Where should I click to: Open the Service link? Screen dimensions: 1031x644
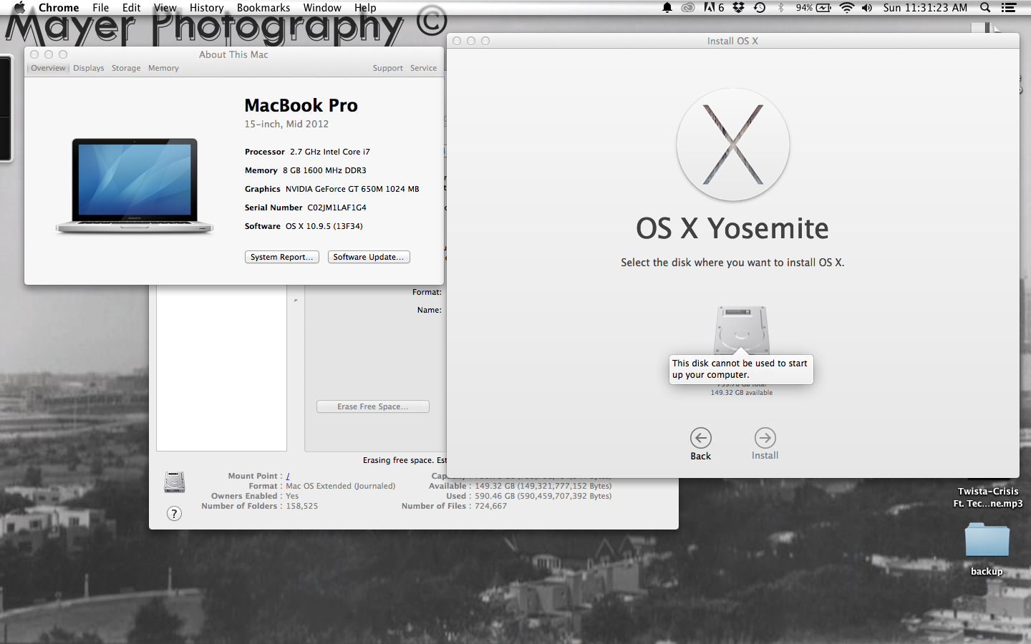423,68
